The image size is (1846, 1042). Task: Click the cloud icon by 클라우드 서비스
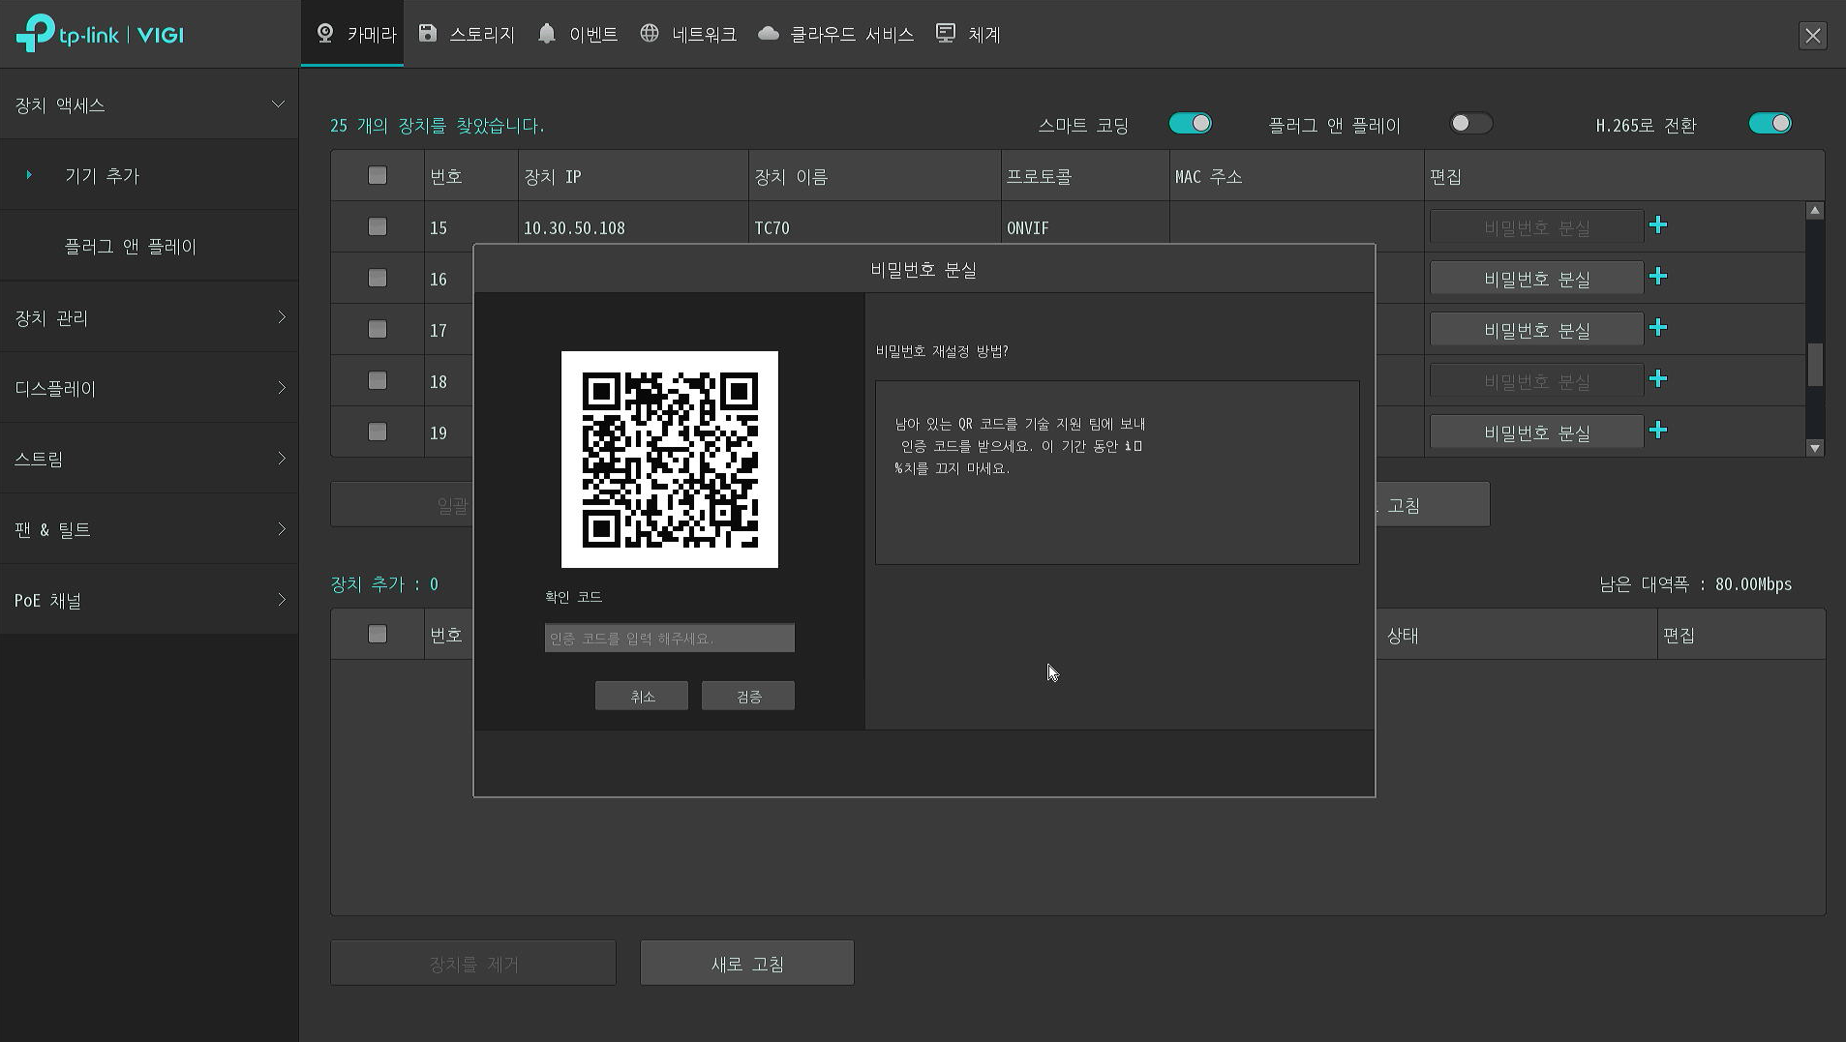[769, 33]
